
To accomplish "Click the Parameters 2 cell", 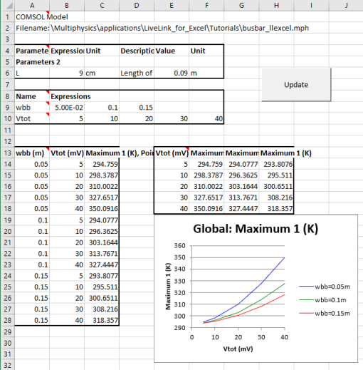I will (x=38, y=62).
